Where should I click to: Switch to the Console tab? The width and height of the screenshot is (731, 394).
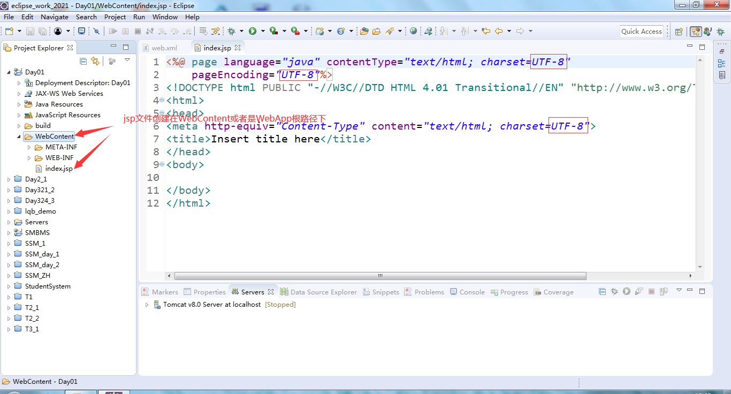click(x=467, y=292)
